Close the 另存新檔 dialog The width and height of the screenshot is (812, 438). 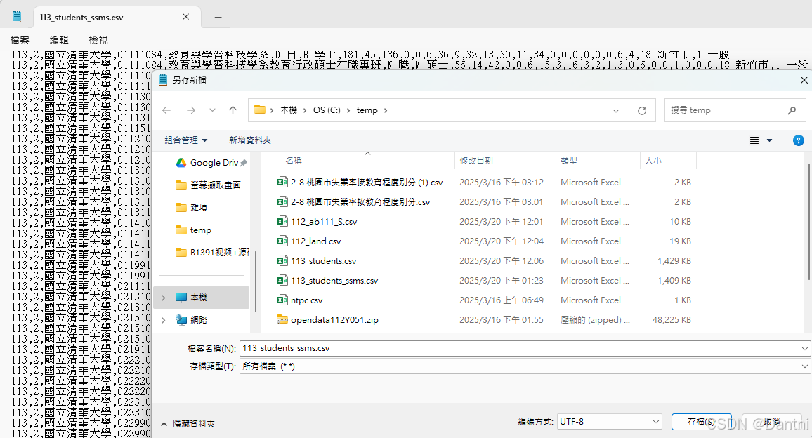pyautogui.click(x=804, y=80)
